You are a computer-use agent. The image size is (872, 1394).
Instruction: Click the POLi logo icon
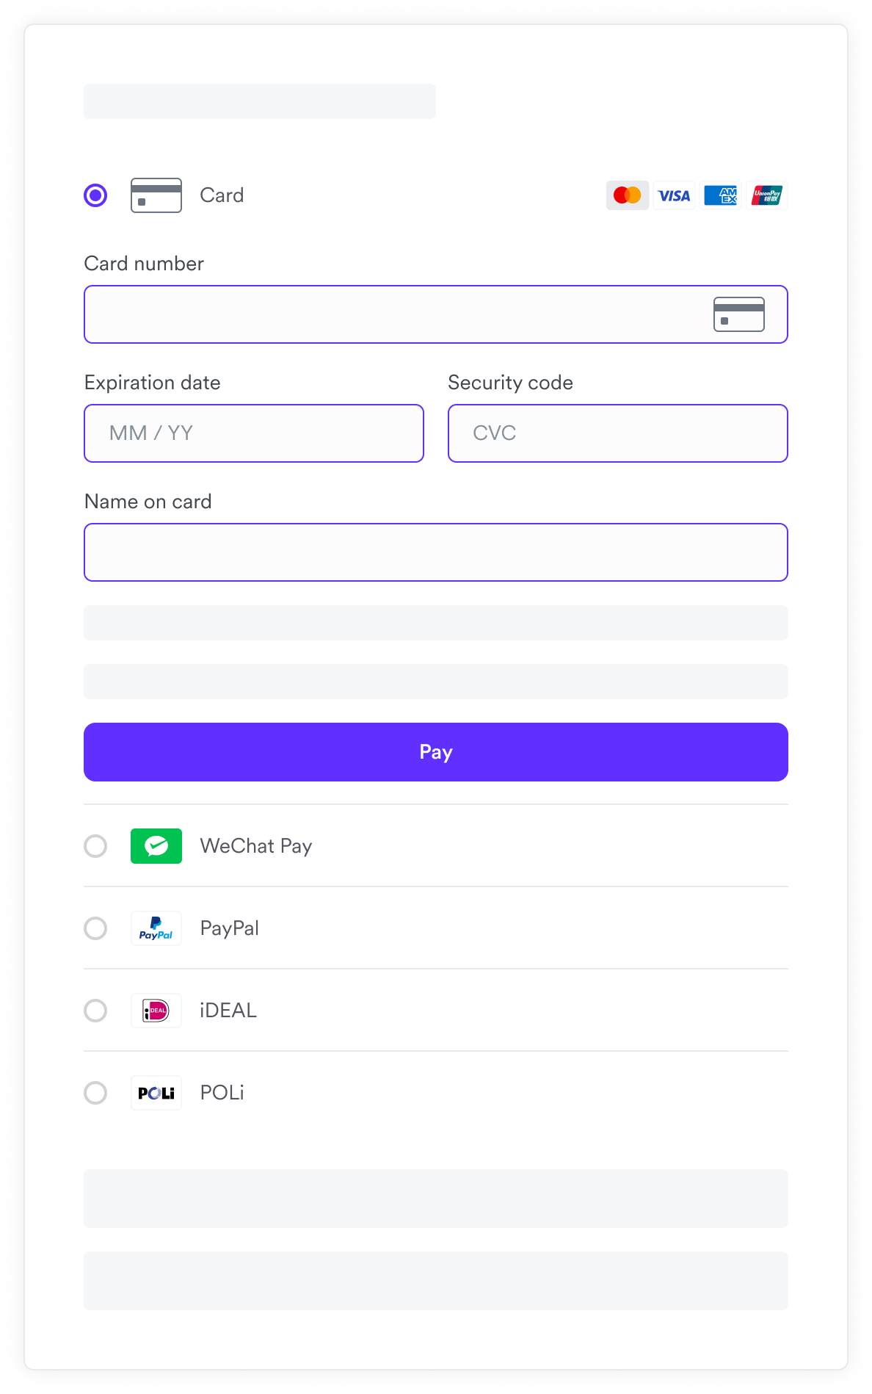[x=156, y=1093]
